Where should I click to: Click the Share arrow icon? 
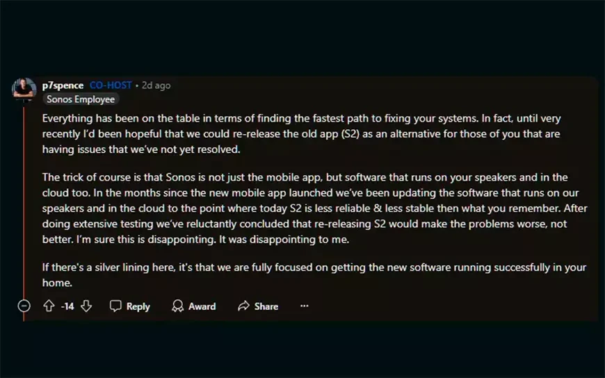click(243, 306)
